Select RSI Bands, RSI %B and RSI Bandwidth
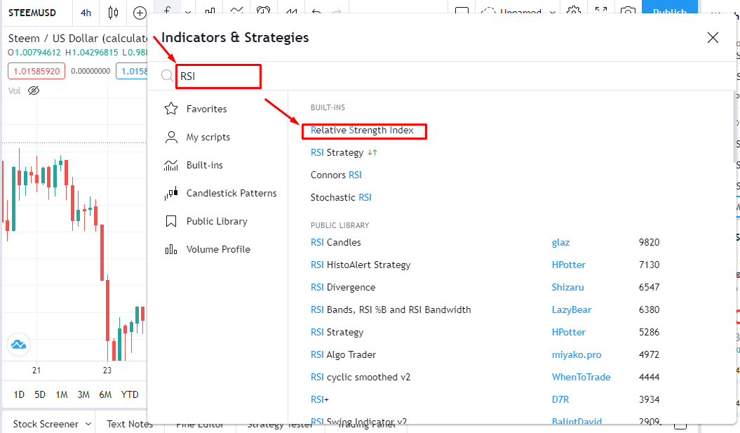740x433 pixels. [x=391, y=309]
